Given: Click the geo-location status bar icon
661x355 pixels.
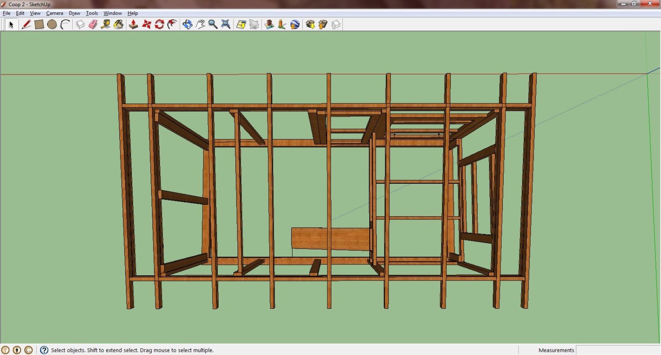Looking at the screenshot, I should click(6, 350).
